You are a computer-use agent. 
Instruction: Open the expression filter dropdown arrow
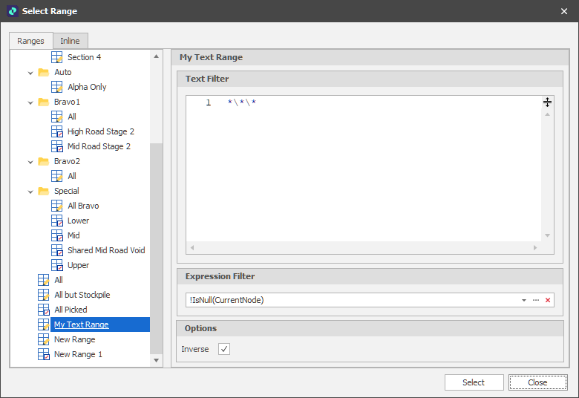524,300
